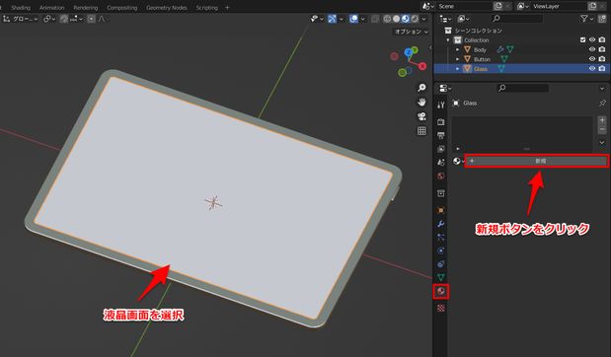Hide the Collection with its eye icon
Screen dimensions: 611x357
pyautogui.click(x=592, y=40)
